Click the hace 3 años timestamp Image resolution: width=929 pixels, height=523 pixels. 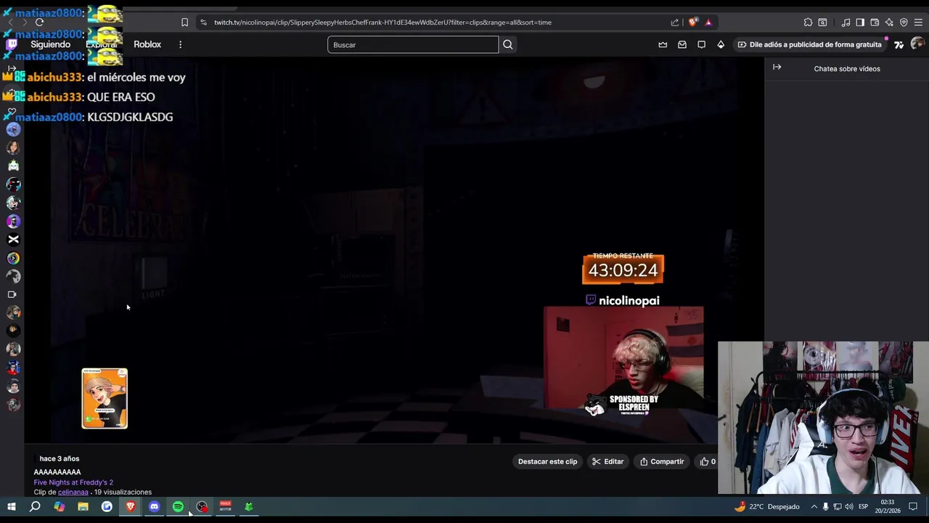[60, 458]
